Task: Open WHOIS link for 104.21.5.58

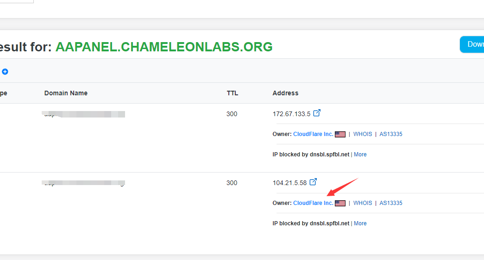Action: (x=363, y=203)
